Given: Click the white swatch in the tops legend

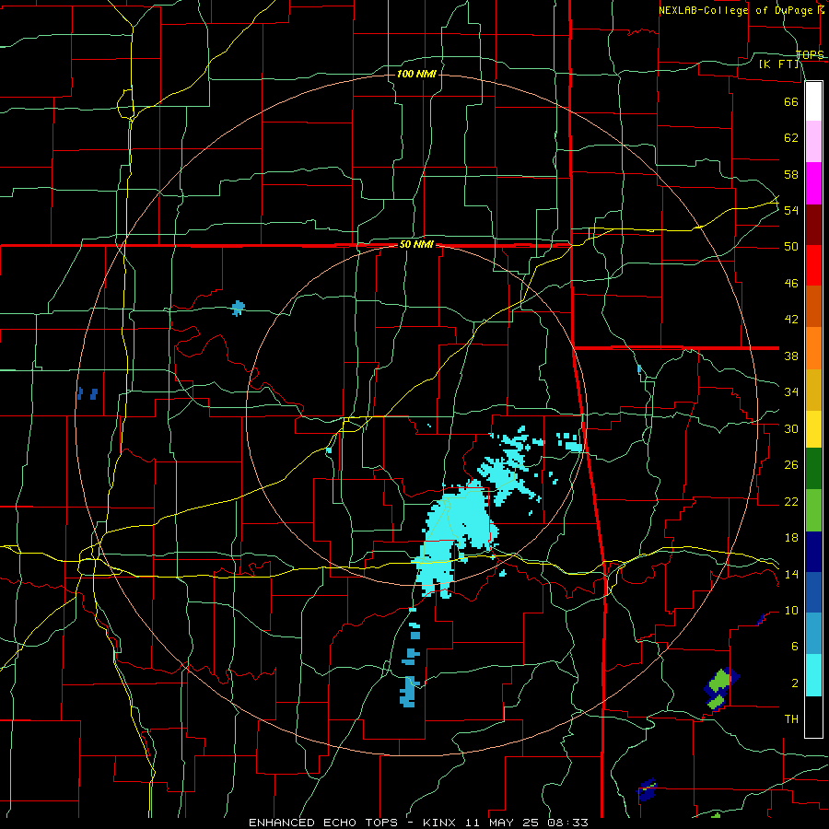Looking at the screenshot, I should click(813, 101).
